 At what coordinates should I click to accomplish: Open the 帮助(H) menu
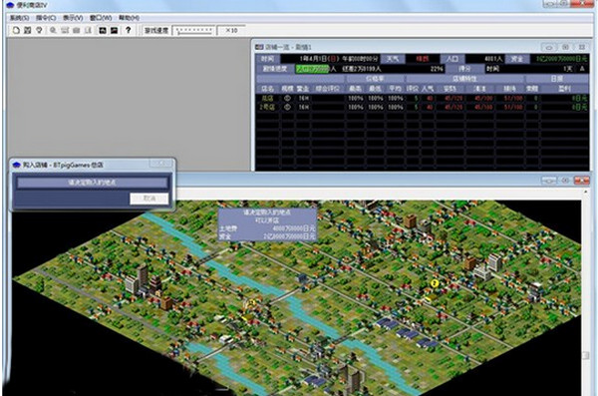pos(129,18)
